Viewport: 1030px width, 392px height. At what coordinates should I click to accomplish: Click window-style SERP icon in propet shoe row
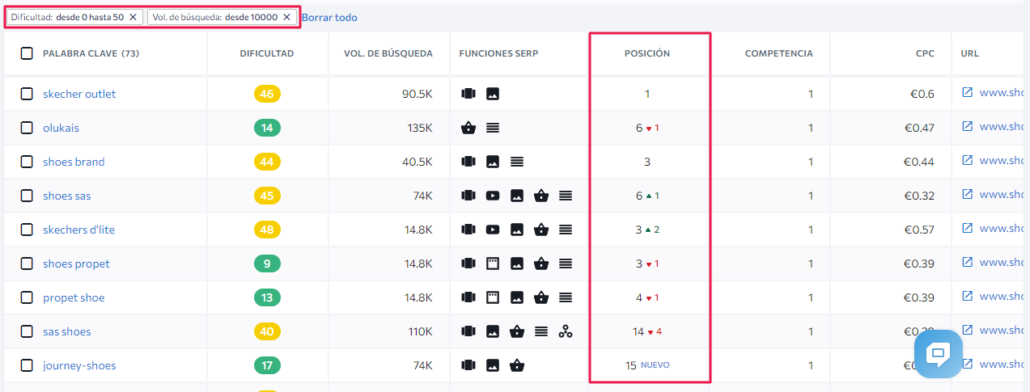[492, 297]
